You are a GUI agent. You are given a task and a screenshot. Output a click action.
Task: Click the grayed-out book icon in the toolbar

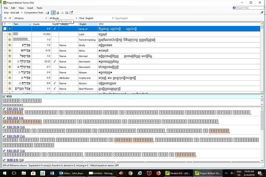pyautogui.click(x=62, y=13)
